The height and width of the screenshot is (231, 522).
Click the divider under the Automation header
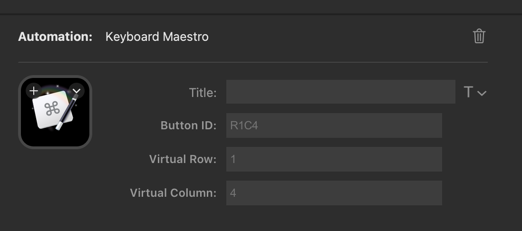pos(252,62)
